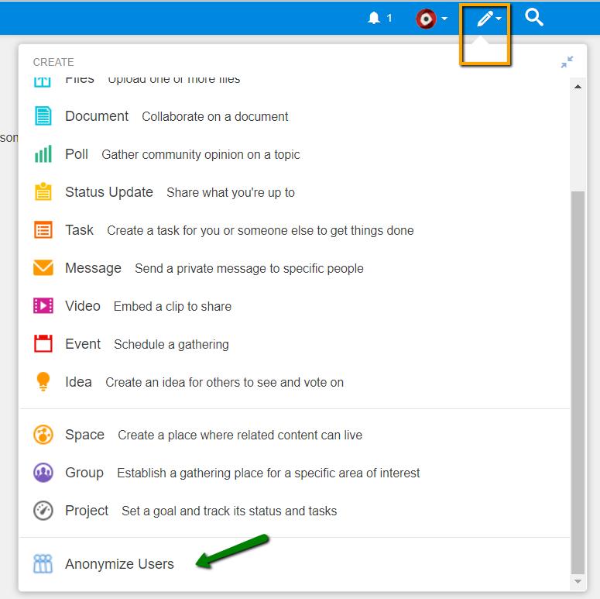
Task: Click the Status Update clipboard icon
Action: (43, 191)
